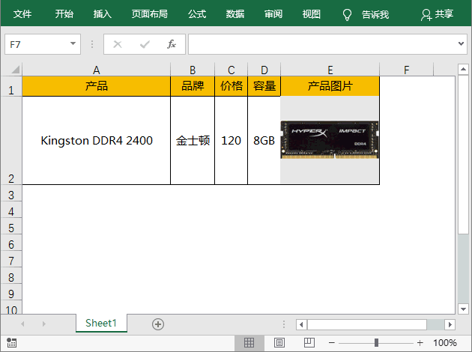The image size is (472, 352).
Task: Click the macro record status bar icon
Action: pyautogui.click(x=11, y=342)
